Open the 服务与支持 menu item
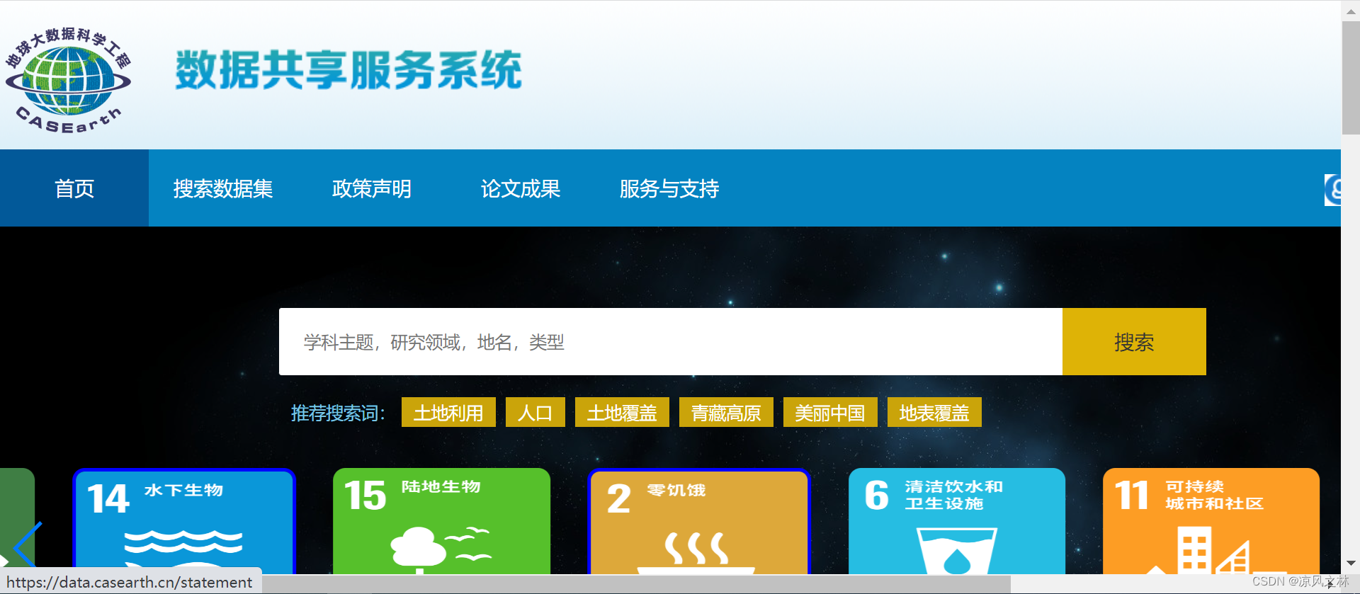Viewport: 1360px width, 594px height. tap(669, 188)
